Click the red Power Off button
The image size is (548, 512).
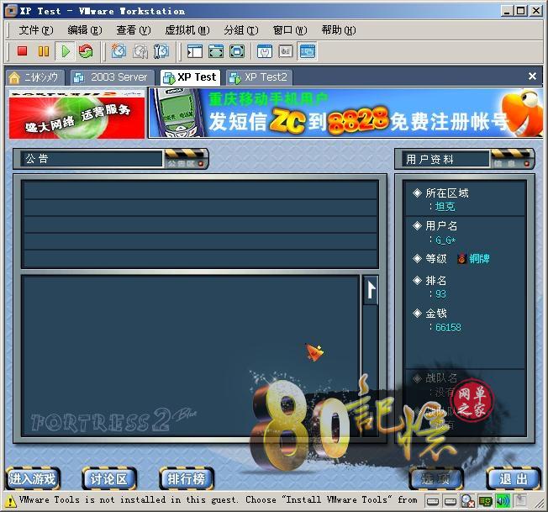(23, 51)
